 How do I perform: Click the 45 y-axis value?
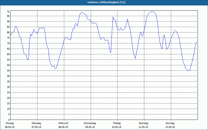click(8, 70)
